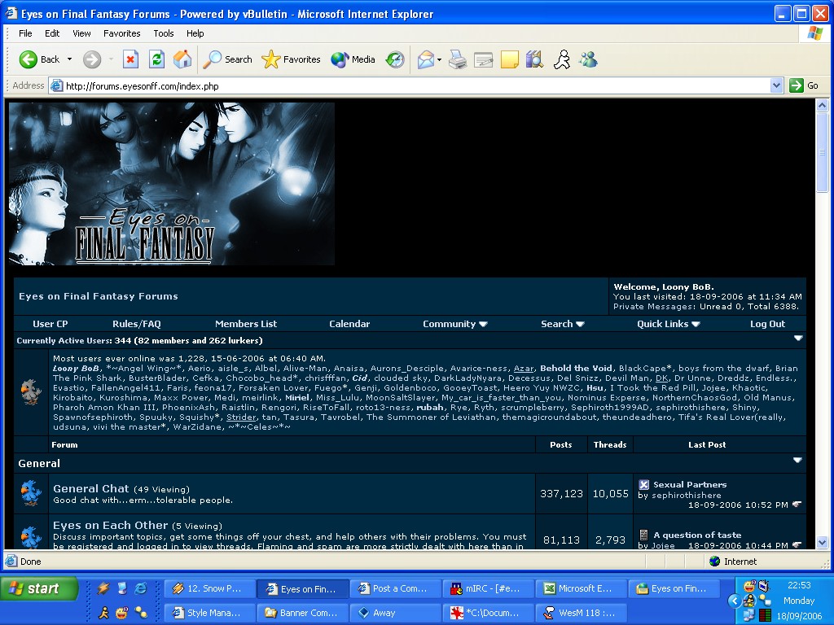Open the Help menu
This screenshot has width=834, height=625.
pyautogui.click(x=195, y=33)
